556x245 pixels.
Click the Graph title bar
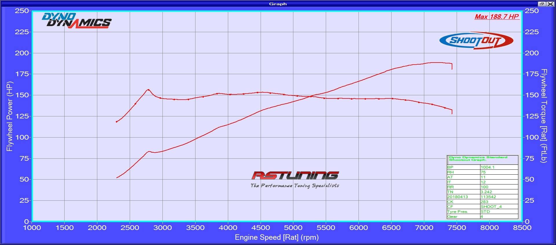pos(277,4)
